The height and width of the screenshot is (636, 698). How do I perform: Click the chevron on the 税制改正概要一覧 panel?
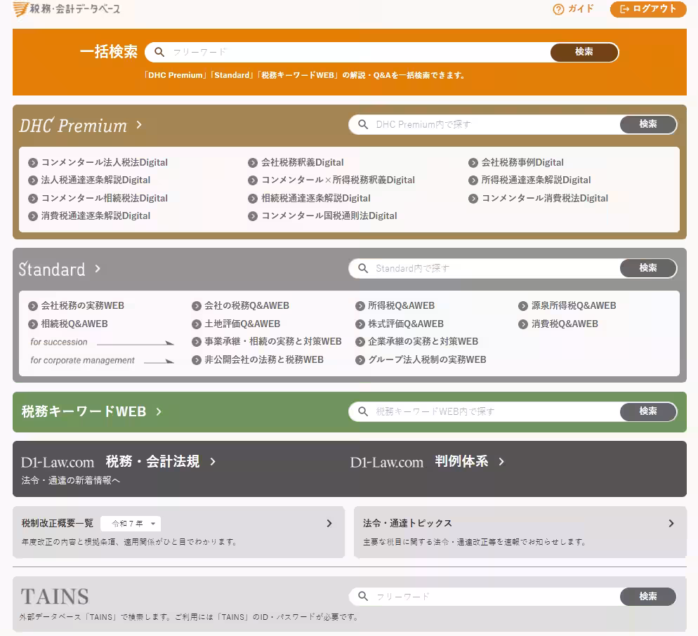point(329,523)
